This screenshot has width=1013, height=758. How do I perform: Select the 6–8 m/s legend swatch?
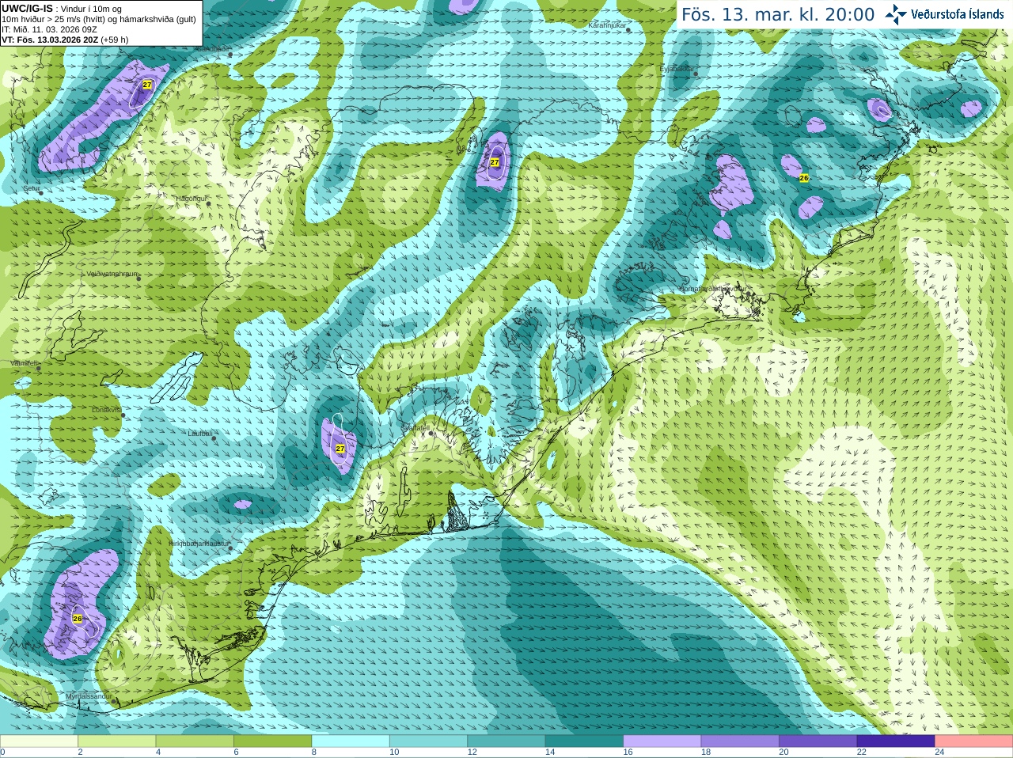click(272, 741)
